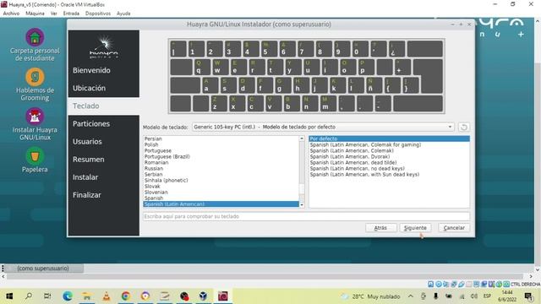Screen dimensions: 541x304
Task: Open Task View on taskbar
Action: pos(47,296)
